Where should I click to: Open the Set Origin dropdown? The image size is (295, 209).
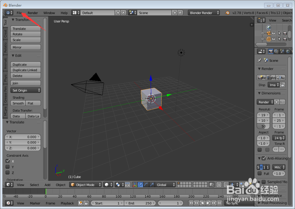point(26,90)
